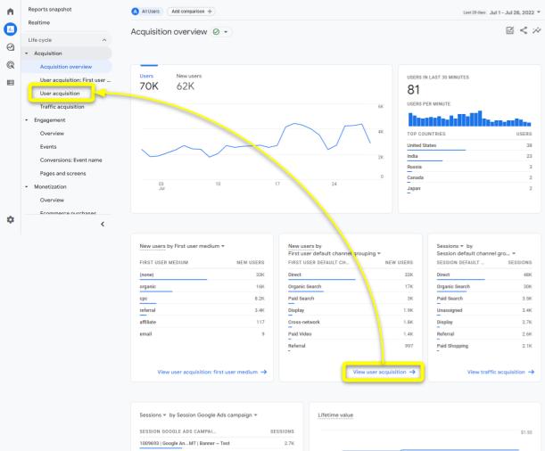
Task: Open Realtime report
Action: coord(39,22)
